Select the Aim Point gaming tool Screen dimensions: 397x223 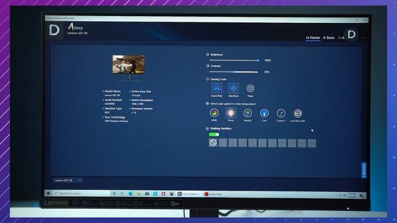pos(233,88)
